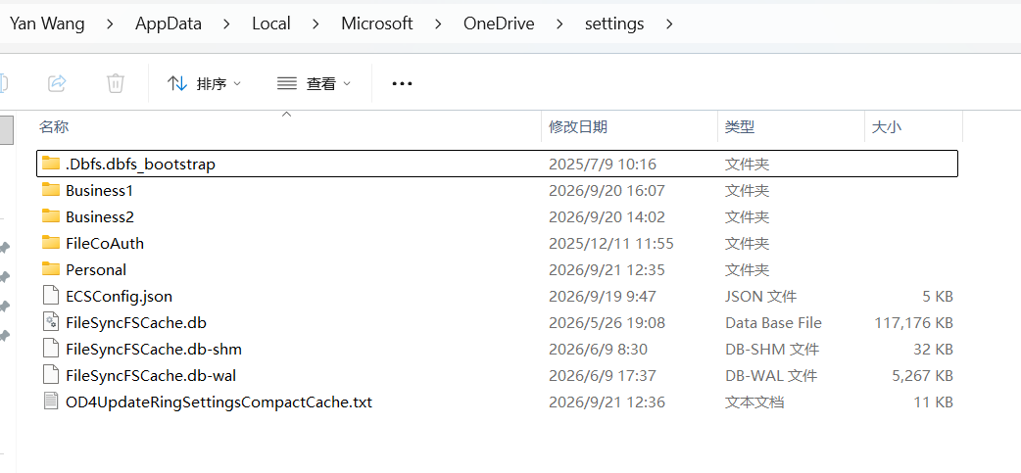Click the Delete trash can icon

coord(116,83)
